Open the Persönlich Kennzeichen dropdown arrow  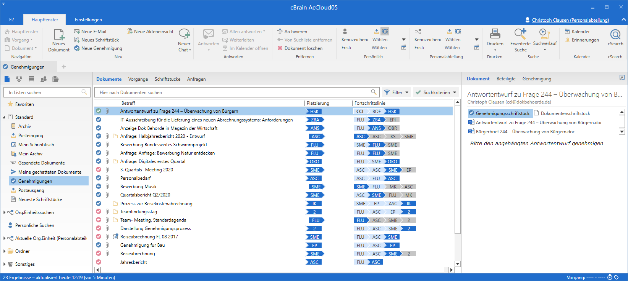click(x=404, y=40)
